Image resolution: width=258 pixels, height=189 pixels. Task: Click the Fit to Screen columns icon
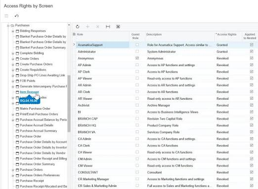pyautogui.click(x=108, y=27)
